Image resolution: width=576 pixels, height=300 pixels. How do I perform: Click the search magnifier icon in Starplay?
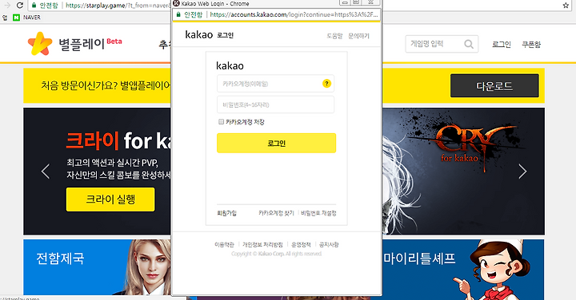click(x=469, y=45)
